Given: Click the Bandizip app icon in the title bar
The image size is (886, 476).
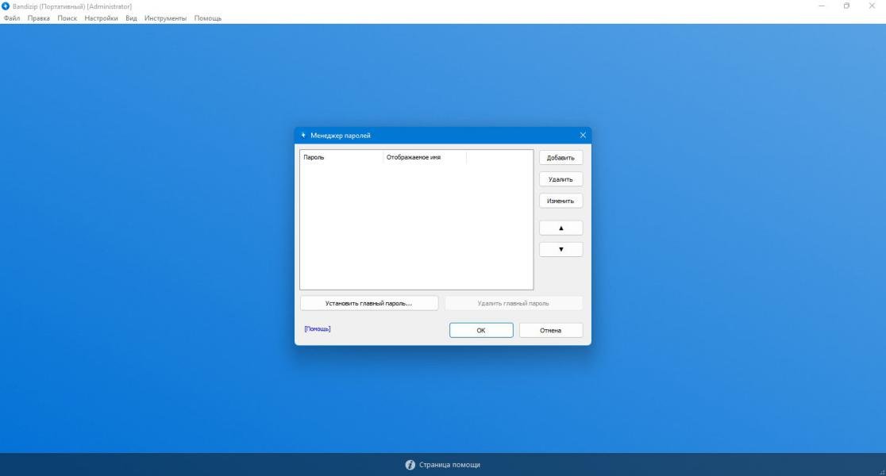Looking at the screenshot, I should click(6, 6).
